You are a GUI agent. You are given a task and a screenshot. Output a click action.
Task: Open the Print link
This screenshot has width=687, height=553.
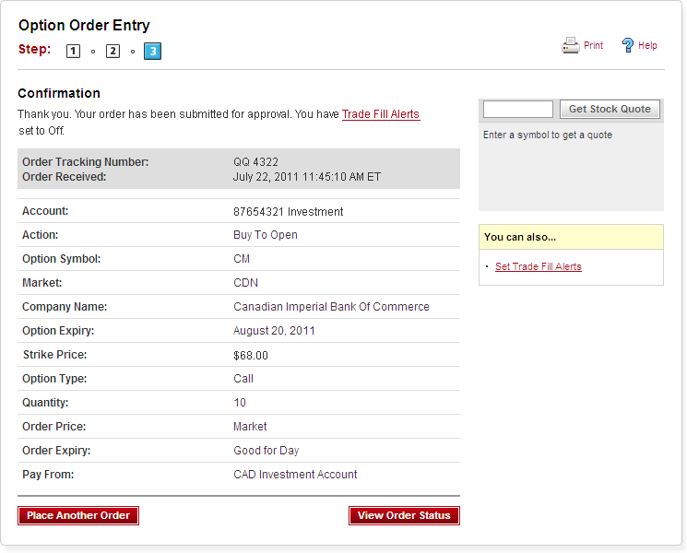click(x=593, y=45)
